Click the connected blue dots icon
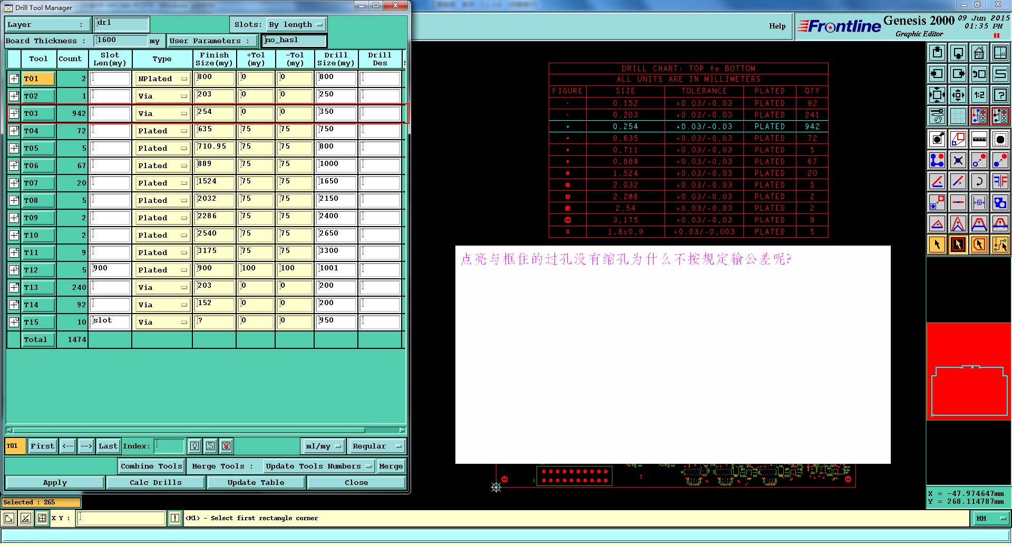The image size is (1012, 546). tap(937, 160)
